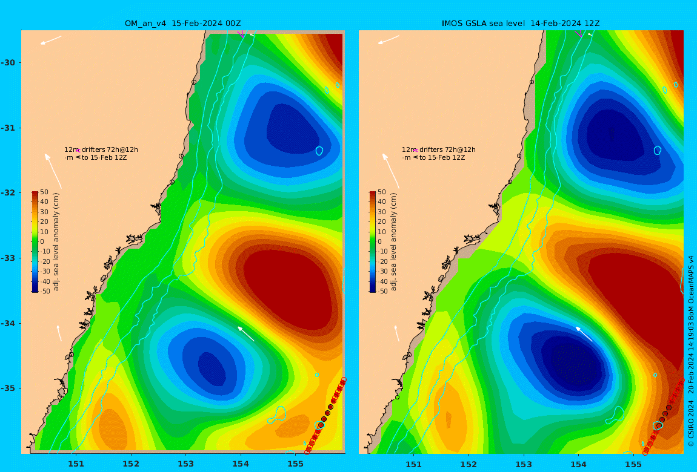Click longitude 153 under the left map
This screenshot has width=697, height=472.
(186, 464)
